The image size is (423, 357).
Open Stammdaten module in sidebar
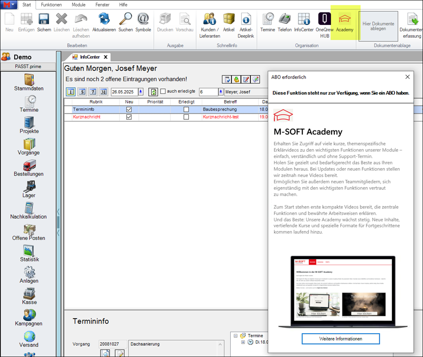tap(29, 82)
